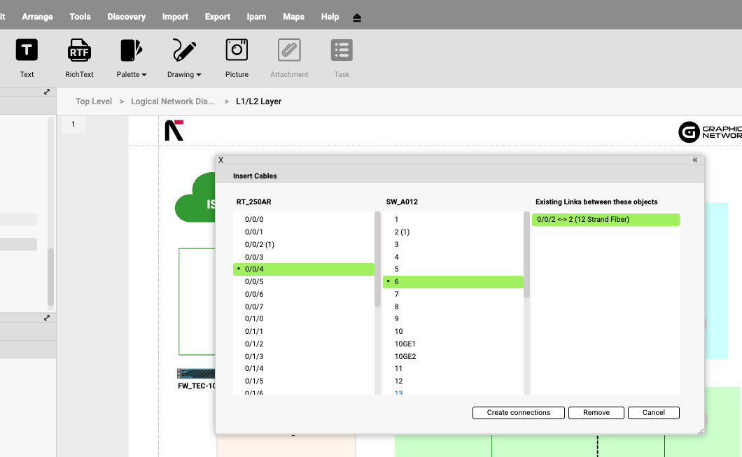Open the Discovery menu

pos(126,17)
